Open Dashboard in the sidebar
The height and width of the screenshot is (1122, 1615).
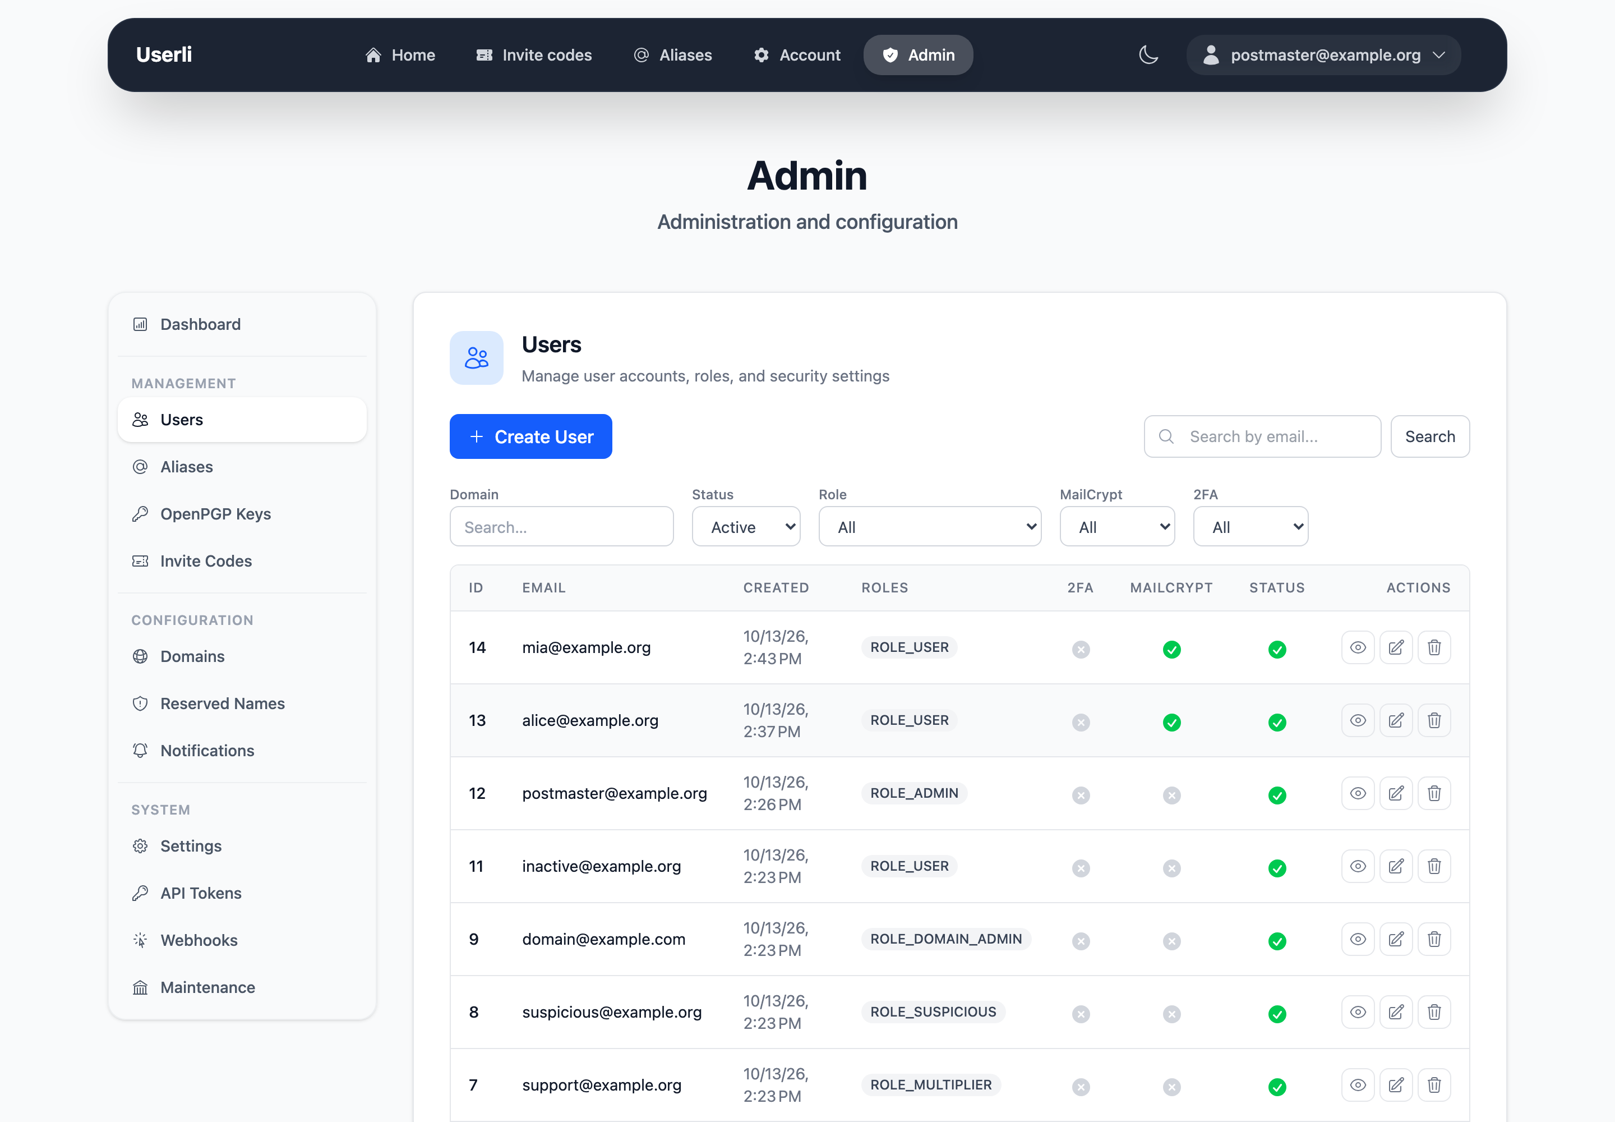click(242, 324)
